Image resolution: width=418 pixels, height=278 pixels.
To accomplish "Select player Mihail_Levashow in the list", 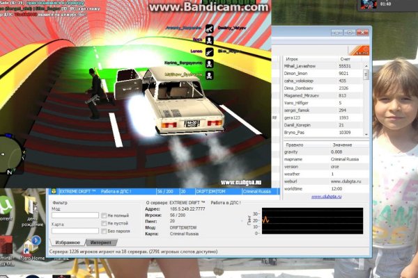I will pos(323,66).
